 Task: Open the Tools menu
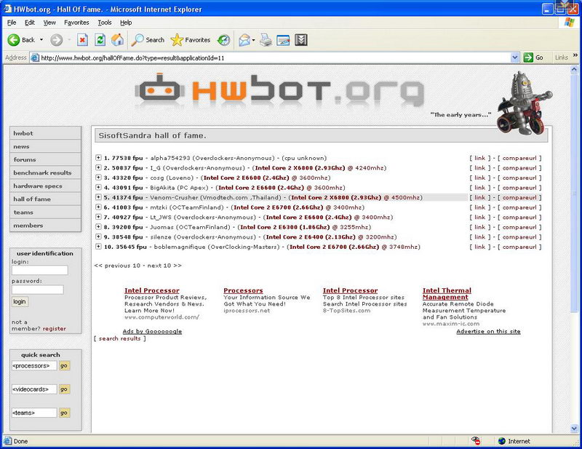[105, 23]
